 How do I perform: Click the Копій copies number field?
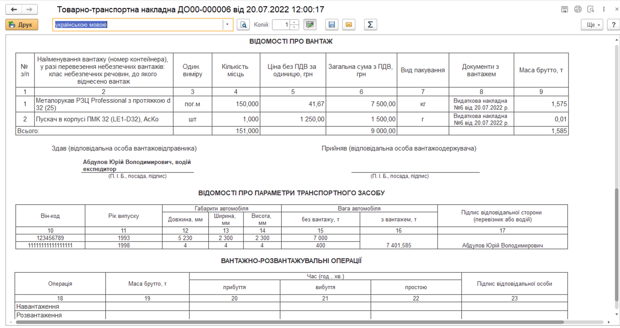click(281, 25)
